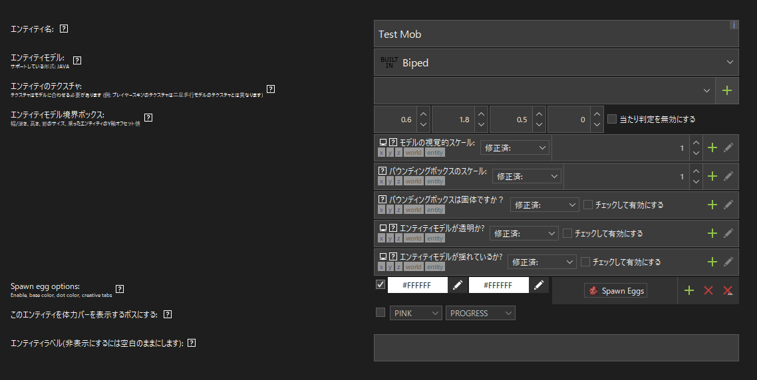This screenshot has width=757, height=380.
Task: Select the Spawn Eggs tab entry
Action: pyautogui.click(x=615, y=290)
